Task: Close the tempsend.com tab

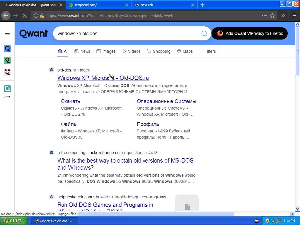Action: 127,5
